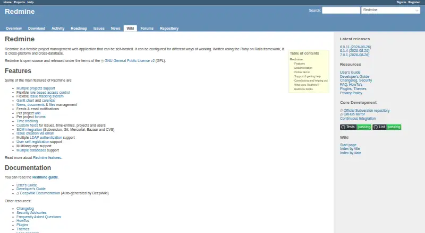Open the Custom fields link
The width and height of the screenshot is (425, 233).
point(27,126)
